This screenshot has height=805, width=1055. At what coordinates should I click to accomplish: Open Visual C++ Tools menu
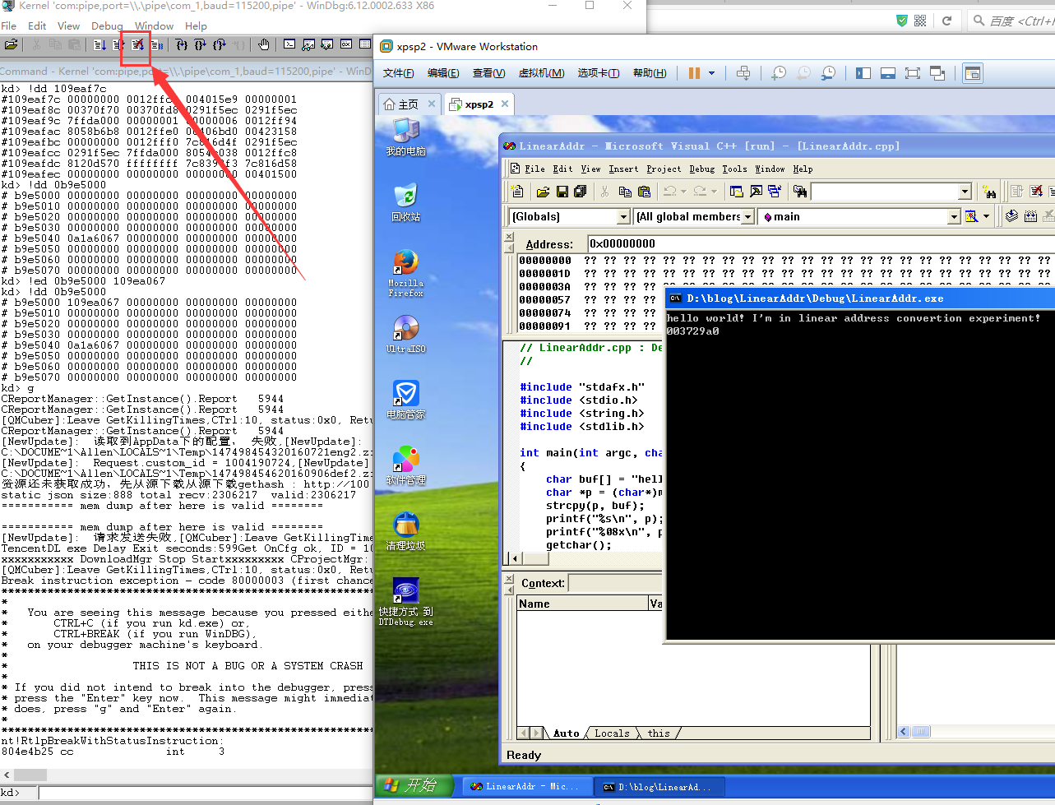point(734,169)
